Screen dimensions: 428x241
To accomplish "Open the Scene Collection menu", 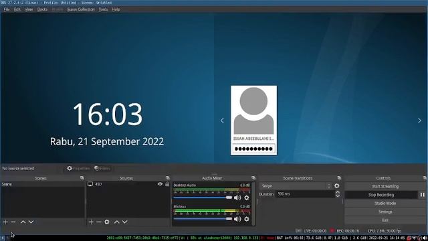I will [x=81, y=9].
